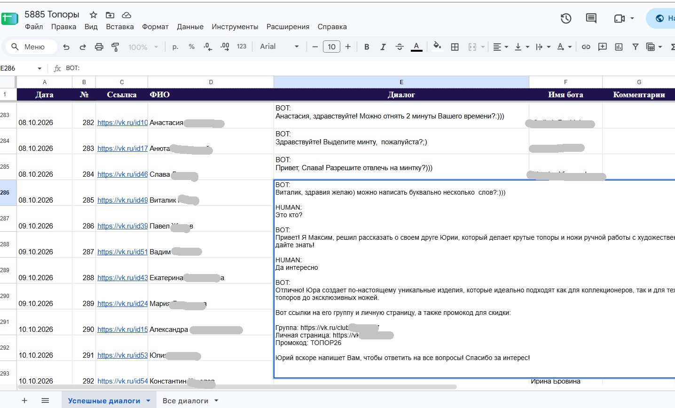Viewport: 675px width, 408px height.
Task: Undo the last action
Action: tap(66, 47)
